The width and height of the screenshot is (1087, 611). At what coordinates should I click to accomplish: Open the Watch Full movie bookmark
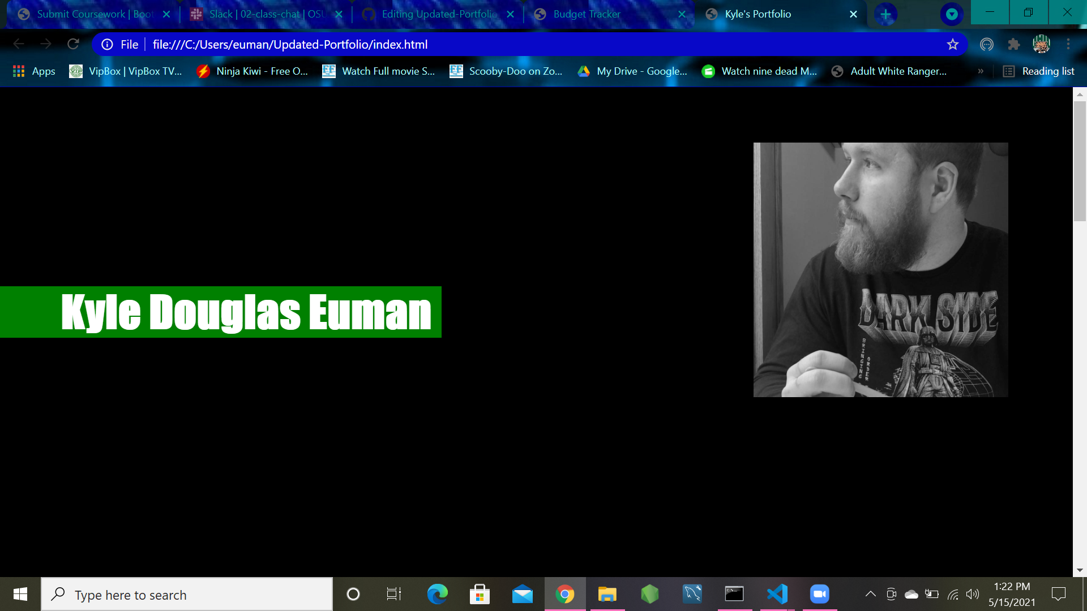point(379,71)
